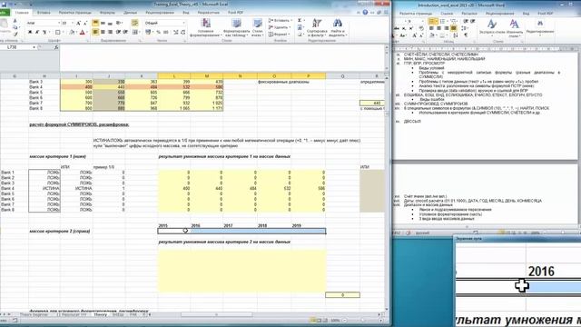Open the Excel Formulas ribbon tab

107,13
